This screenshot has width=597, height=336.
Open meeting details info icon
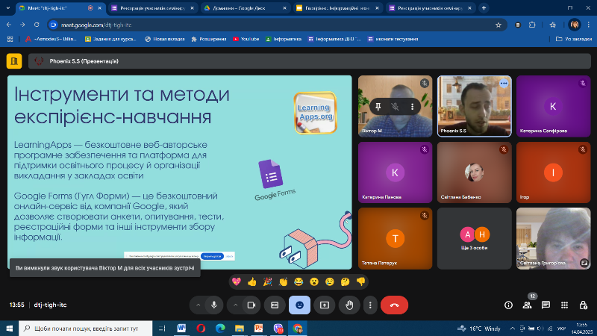pyautogui.click(x=508, y=305)
